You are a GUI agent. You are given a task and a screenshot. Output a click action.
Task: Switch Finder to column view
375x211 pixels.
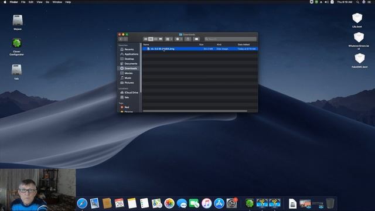click(x=156, y=39)
